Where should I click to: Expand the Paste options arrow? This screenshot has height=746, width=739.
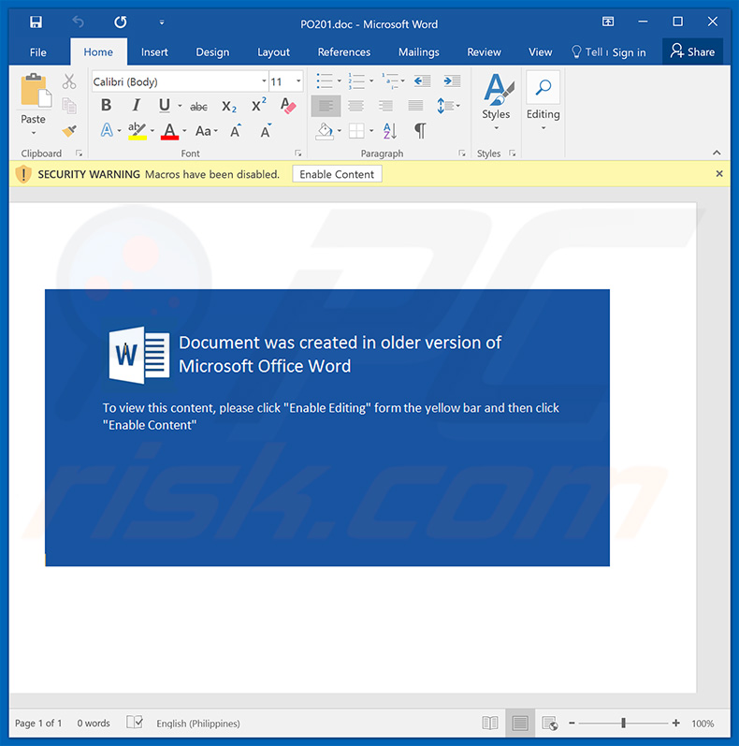pyautogui.click(x=34, y=133)
